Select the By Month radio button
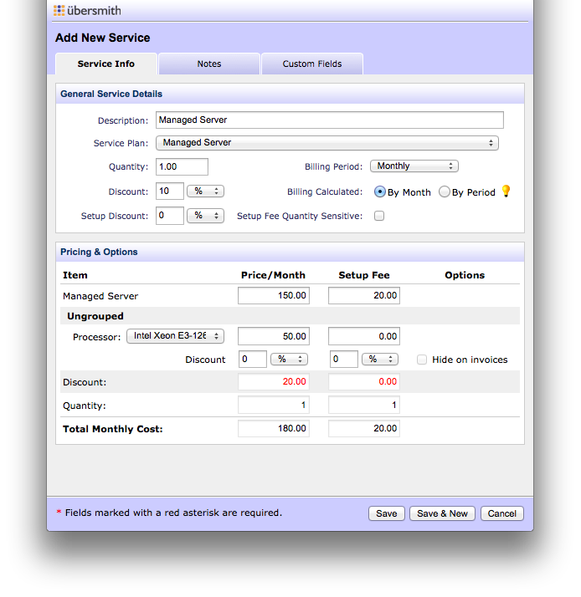 [380, 191]
